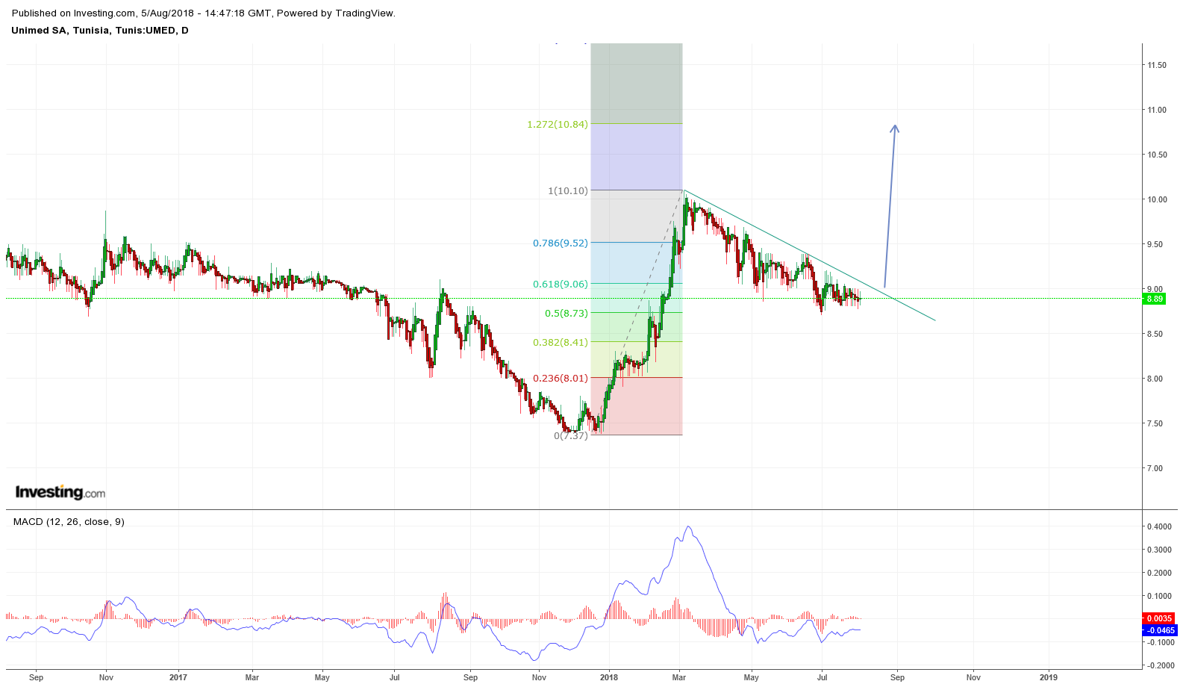This screenshot has width=1183, height=687.
Task: Select the 0.382(8.41) Fibonacci level label
Action: [x=561, y=342]
